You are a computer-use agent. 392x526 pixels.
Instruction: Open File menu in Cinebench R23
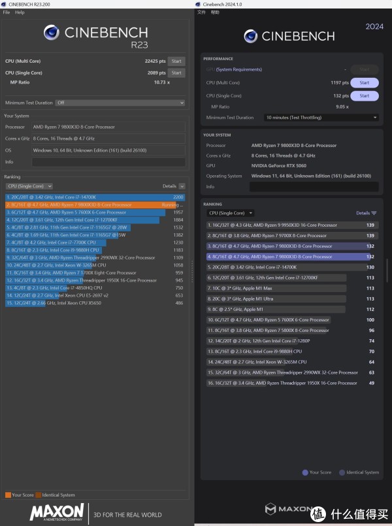pos(7,12)
